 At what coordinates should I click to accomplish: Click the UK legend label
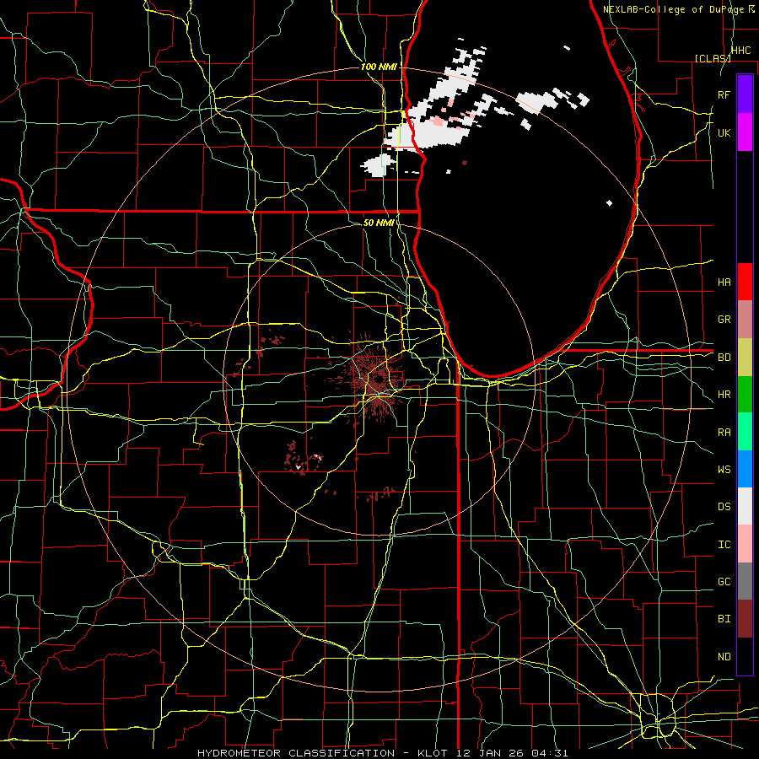click(x=724, y=132)
